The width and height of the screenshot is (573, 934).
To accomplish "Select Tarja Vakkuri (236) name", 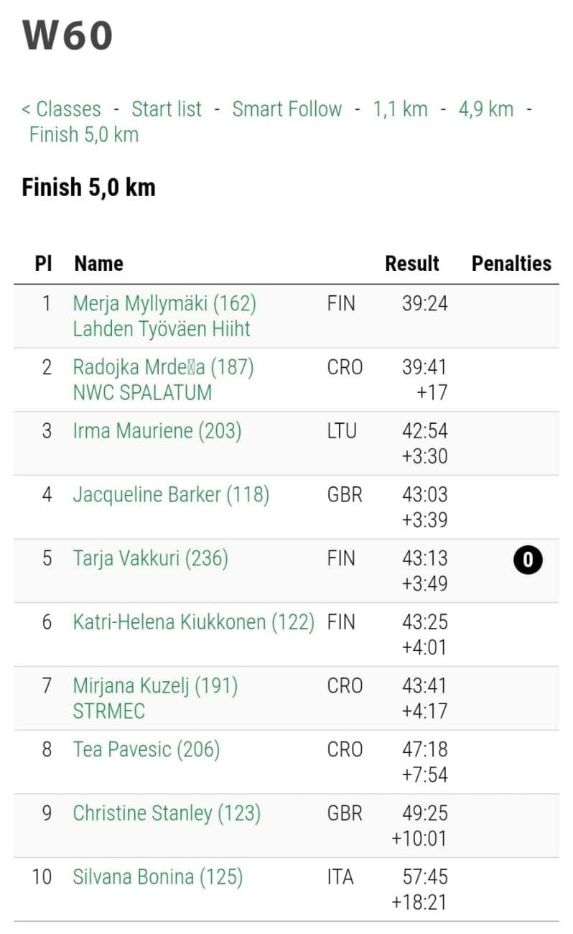I will 150,558.
